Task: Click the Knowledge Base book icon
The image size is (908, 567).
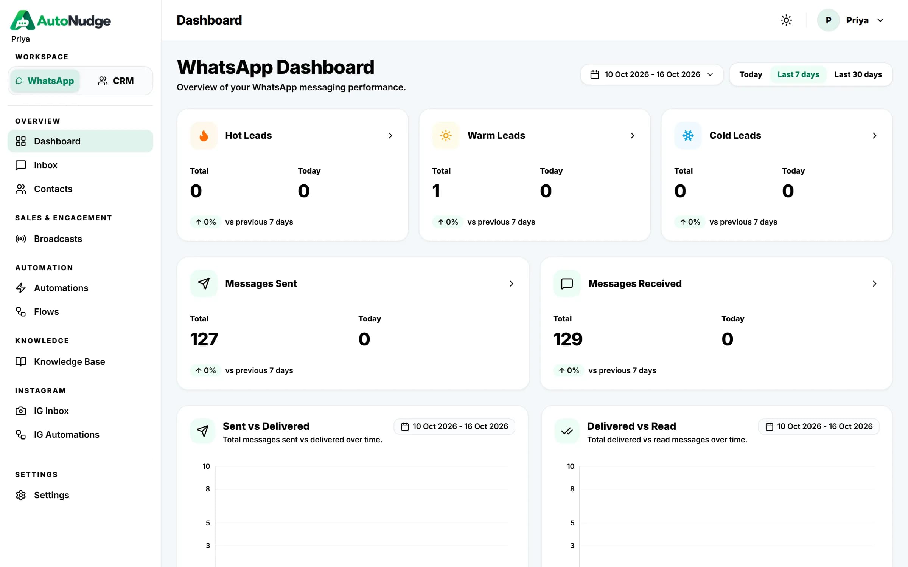Action: [21, 362]
